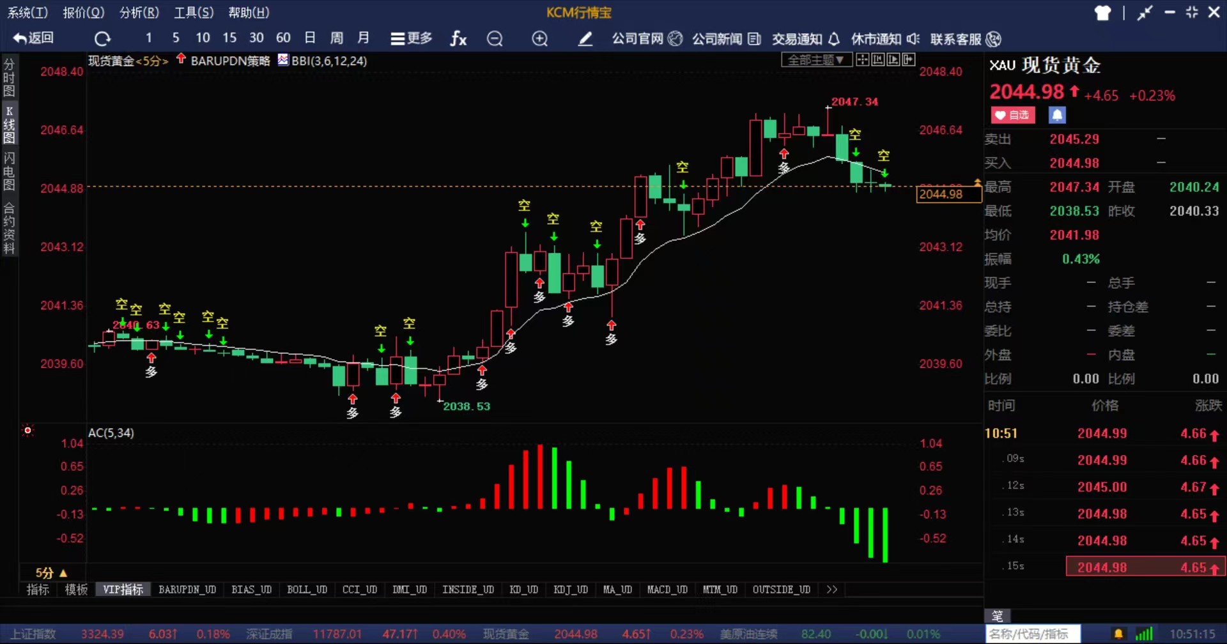Apply the BIAS_UD indicator
This screenshot has height=644, width=1227.
[252, 589]
